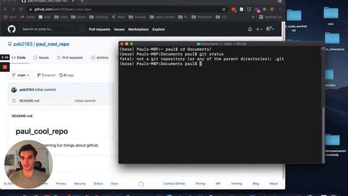The height and width of the screenshot is (196, 348).
Task: Open the Blog footer link
Action: [256, 183]
